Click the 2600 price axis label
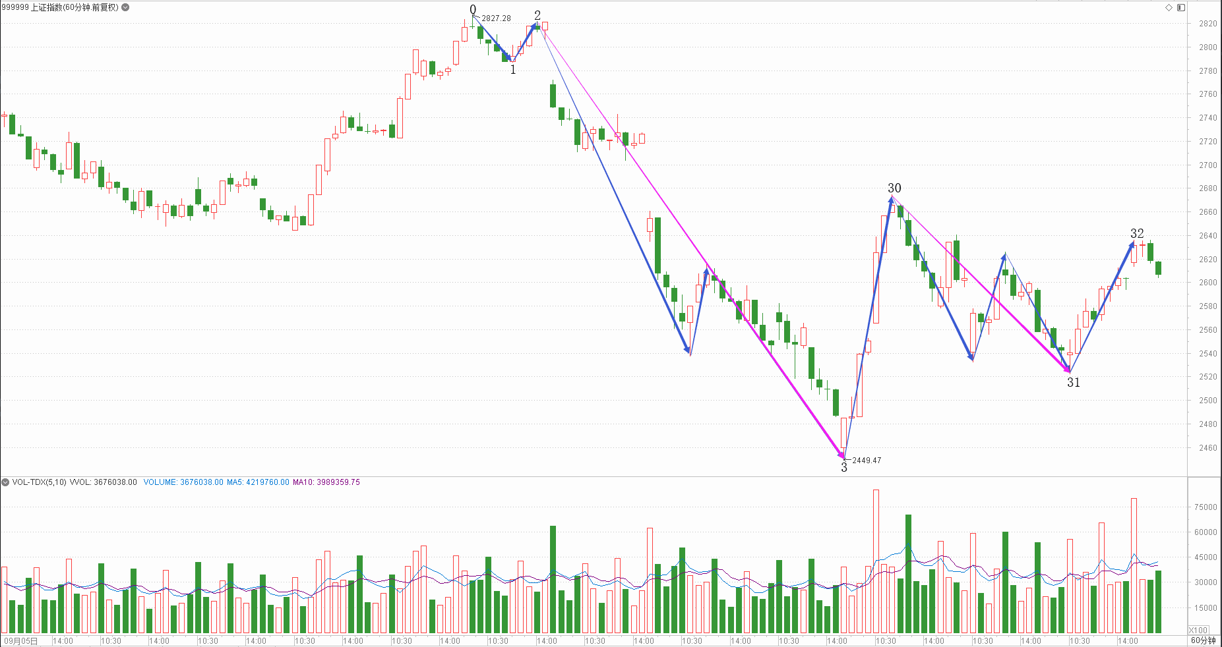Screen dimensions: 1222x647 point(1208,283)
